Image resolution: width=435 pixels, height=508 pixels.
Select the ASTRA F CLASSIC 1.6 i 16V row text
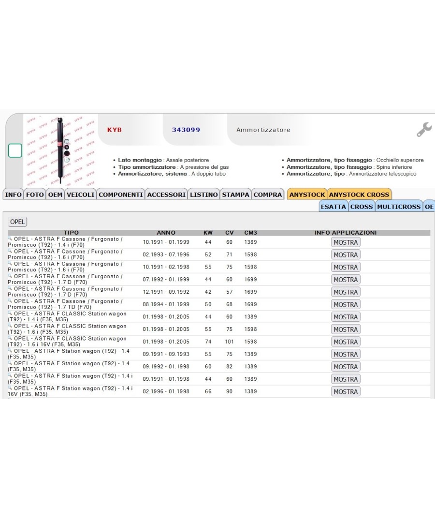[67, 342]
